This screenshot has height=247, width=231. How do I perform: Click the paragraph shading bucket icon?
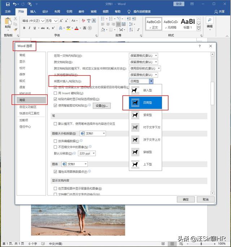coord(103,29)
